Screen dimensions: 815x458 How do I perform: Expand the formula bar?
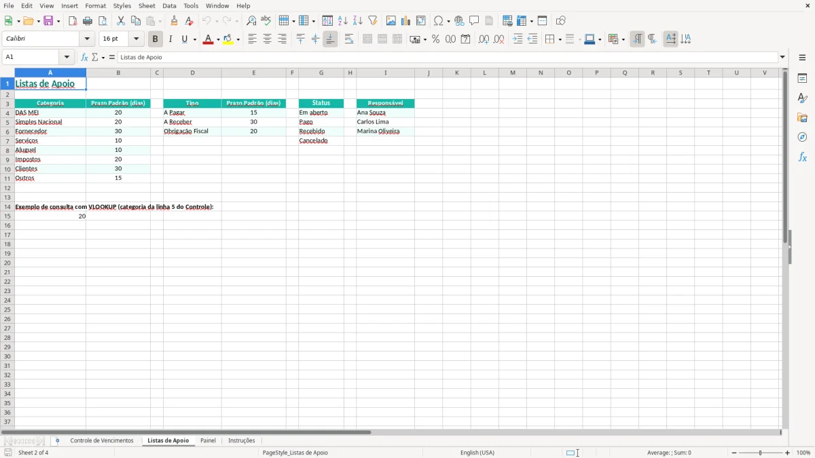(782, 58)
